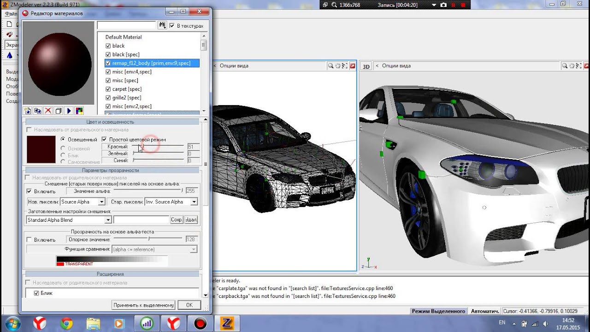
Task: Click the binoculars search icon in material editor
Action: click(162, 25)
